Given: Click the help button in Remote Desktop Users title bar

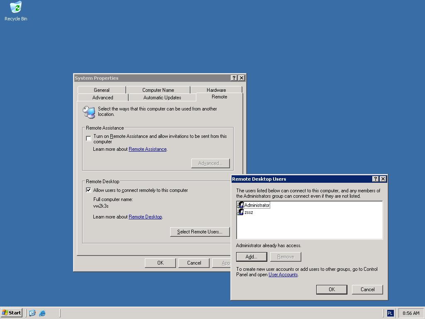Looking at the screenshot, I should [375, 179].
